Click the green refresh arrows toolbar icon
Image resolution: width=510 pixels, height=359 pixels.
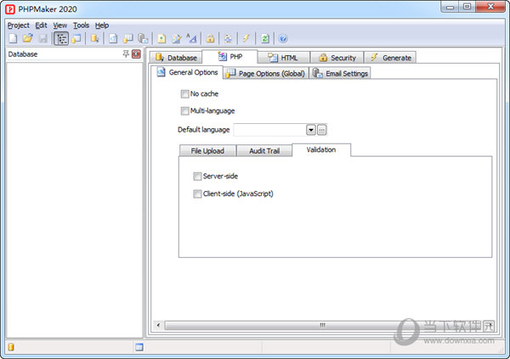coord(264,39)
